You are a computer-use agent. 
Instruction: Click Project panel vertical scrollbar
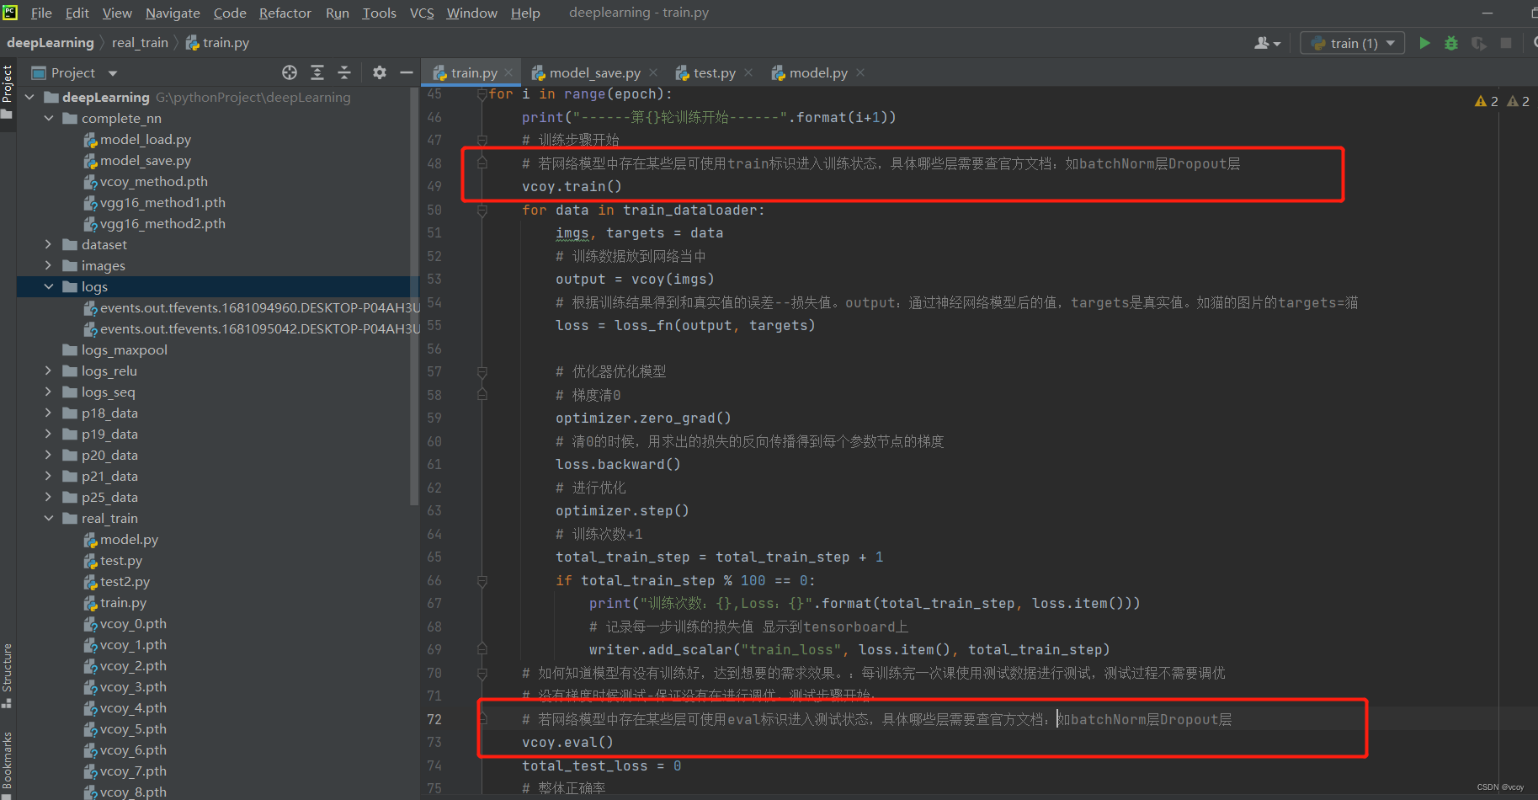pyautogui.click(x=413, y=295)
